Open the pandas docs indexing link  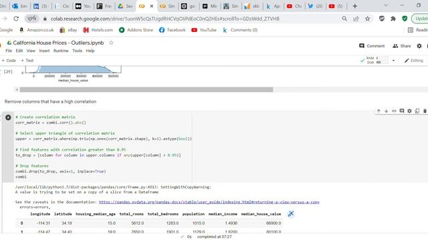[x=209, y=202]
